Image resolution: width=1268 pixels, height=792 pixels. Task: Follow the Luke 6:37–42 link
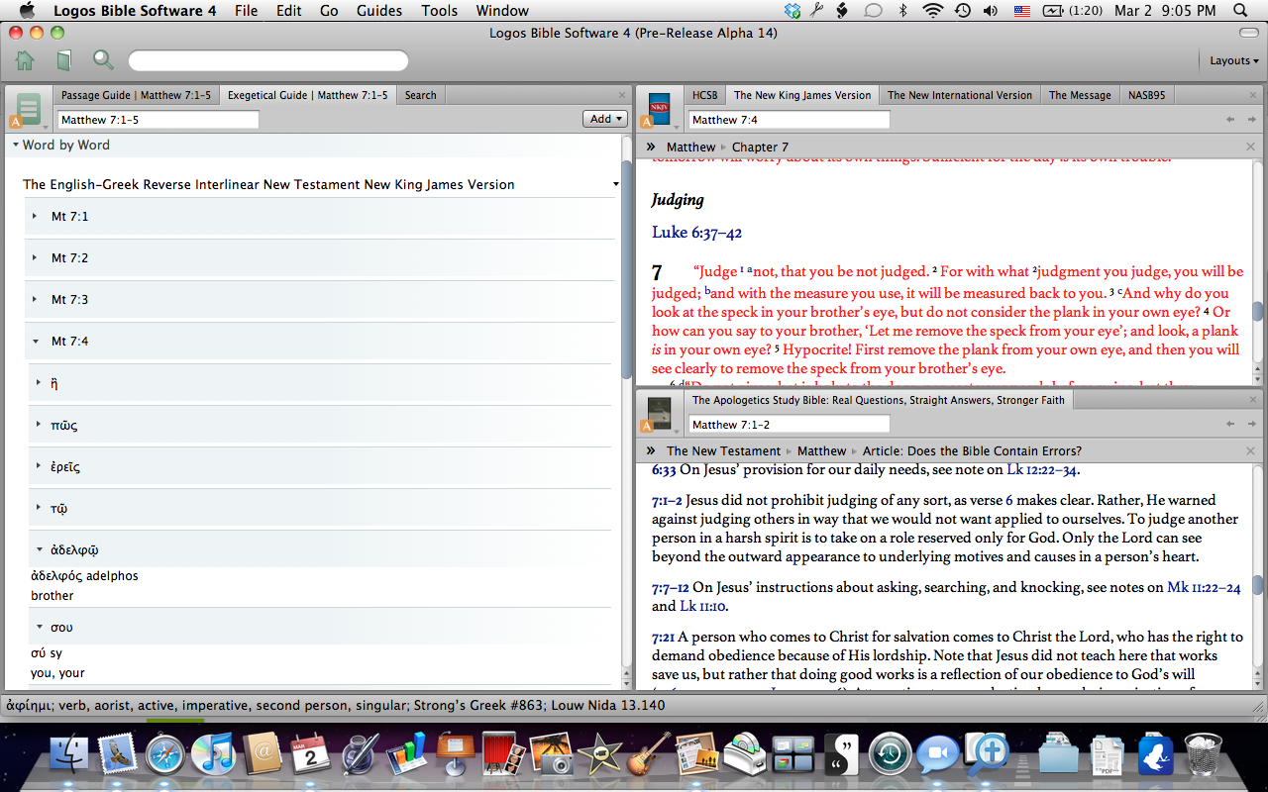tap(696, 233)
